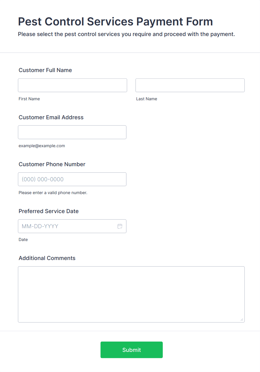Click the Additional Comments label

[x=47, y=258]
